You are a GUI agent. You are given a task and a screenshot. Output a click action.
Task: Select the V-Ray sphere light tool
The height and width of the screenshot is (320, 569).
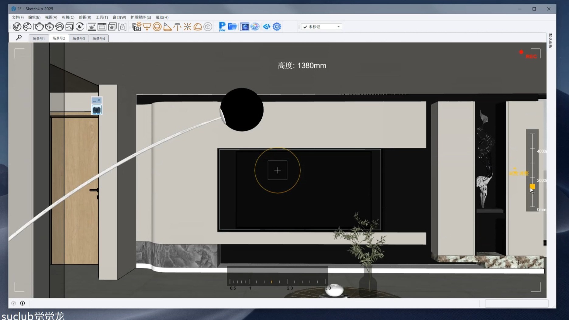pyautogui.click(x=157, y=27)
